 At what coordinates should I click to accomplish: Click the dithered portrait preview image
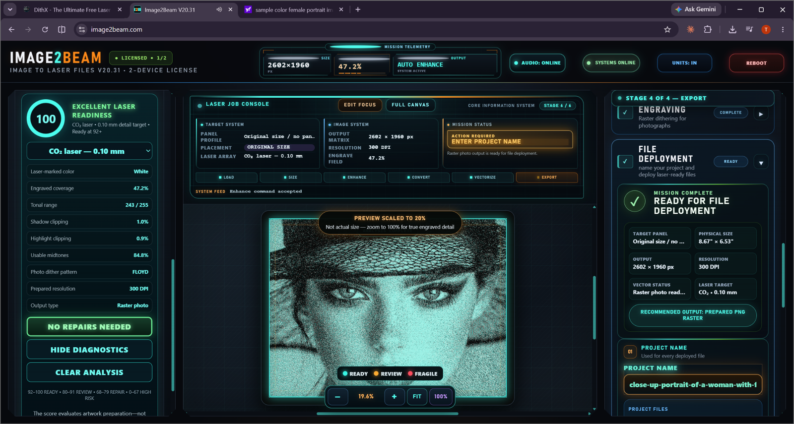coord(388,308)
